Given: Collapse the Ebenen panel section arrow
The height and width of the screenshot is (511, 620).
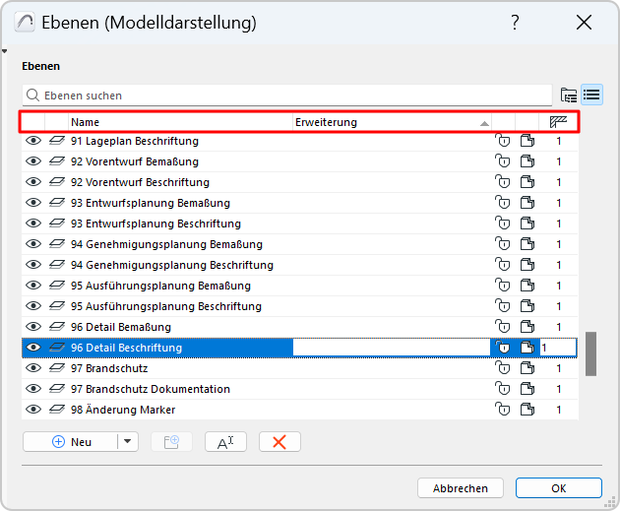Looking at the screenshot, I should tap(5, 51).
